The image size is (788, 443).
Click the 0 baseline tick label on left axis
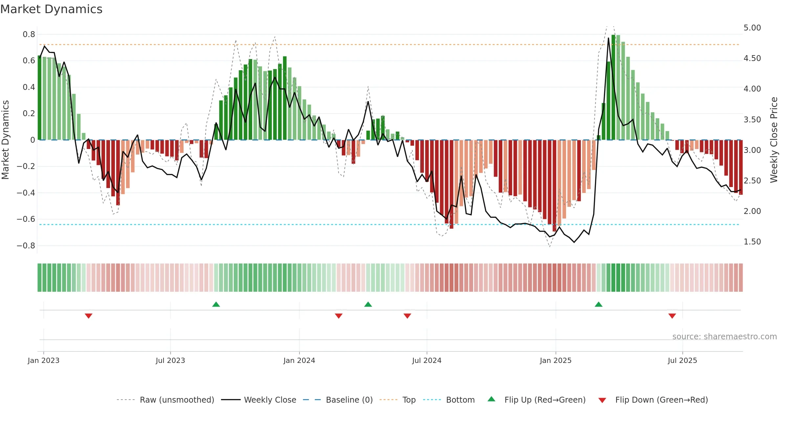click(x=33, y=140)
